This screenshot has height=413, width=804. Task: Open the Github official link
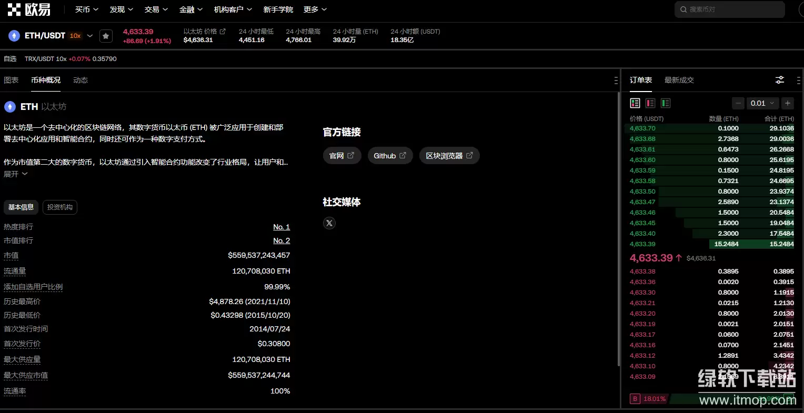click(x=389, y=156)
